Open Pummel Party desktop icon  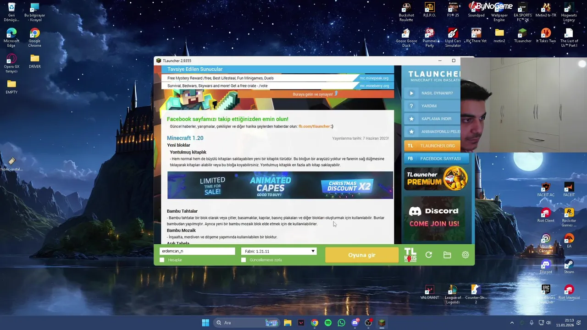(x=429, y=38)
